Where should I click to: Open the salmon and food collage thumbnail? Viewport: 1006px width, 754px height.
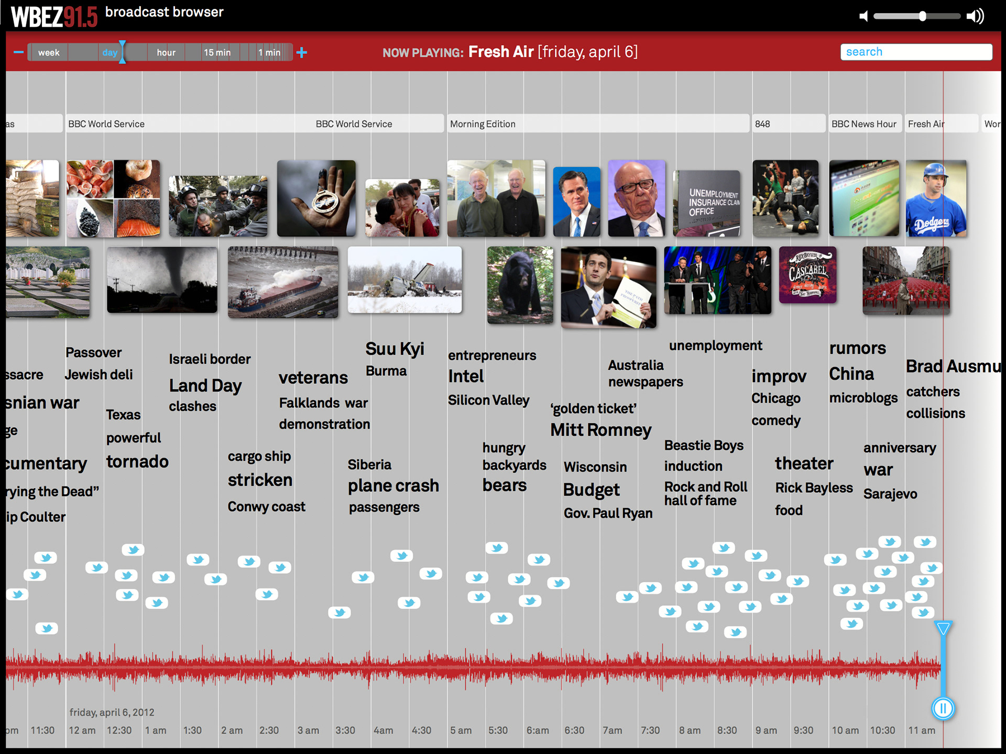pos(114,198)
